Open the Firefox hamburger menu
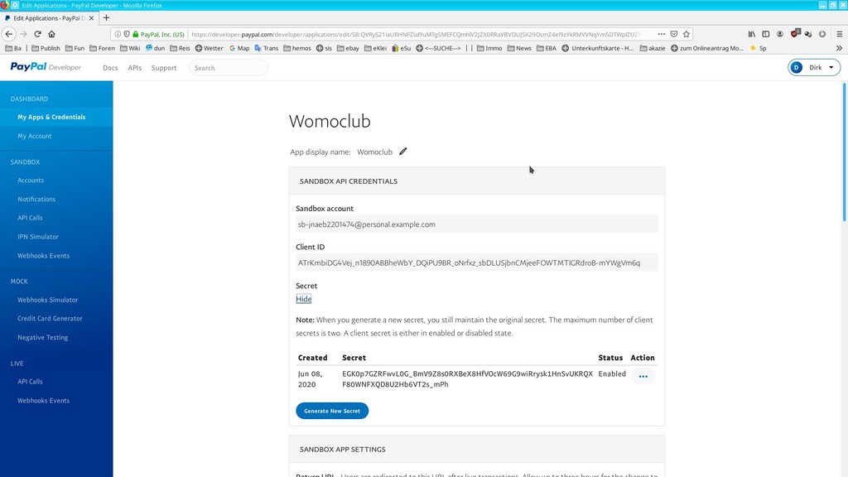848x477 pixels. pos(839,34)
